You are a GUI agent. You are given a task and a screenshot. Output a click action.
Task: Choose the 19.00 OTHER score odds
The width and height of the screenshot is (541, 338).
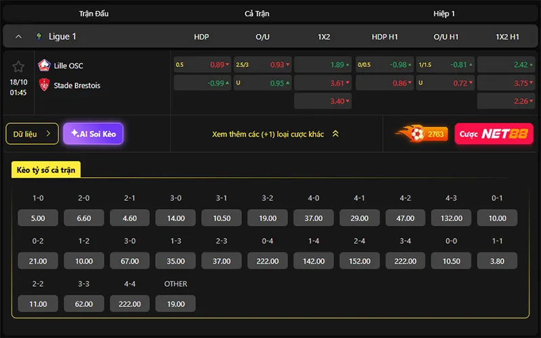coord(176,304)
